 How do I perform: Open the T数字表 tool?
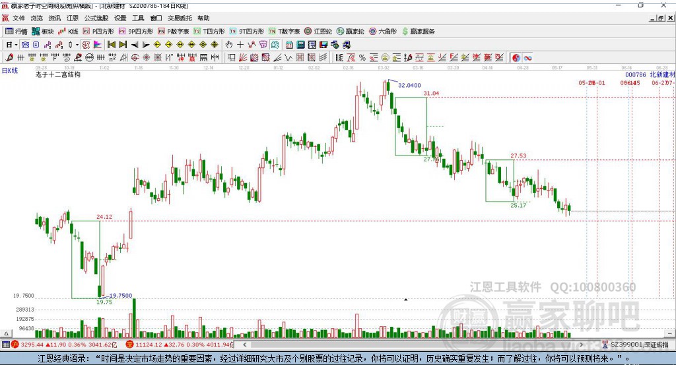coord(284,32)
